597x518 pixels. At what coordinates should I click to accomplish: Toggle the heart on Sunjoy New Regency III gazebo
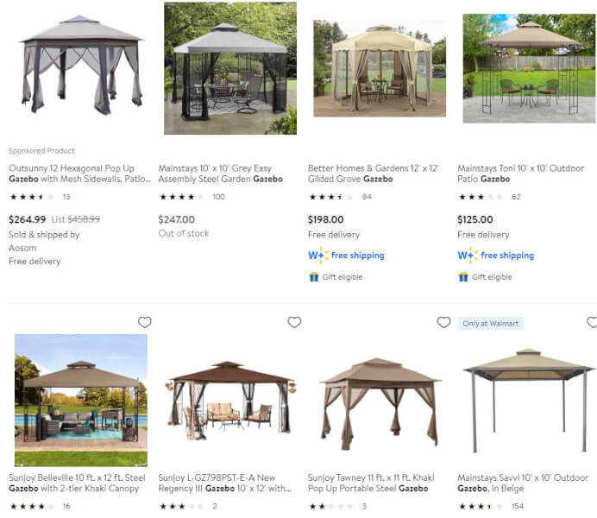point(294,322)
